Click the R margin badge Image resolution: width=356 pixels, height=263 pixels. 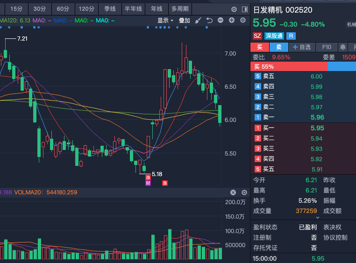click(x=291, y=36)
